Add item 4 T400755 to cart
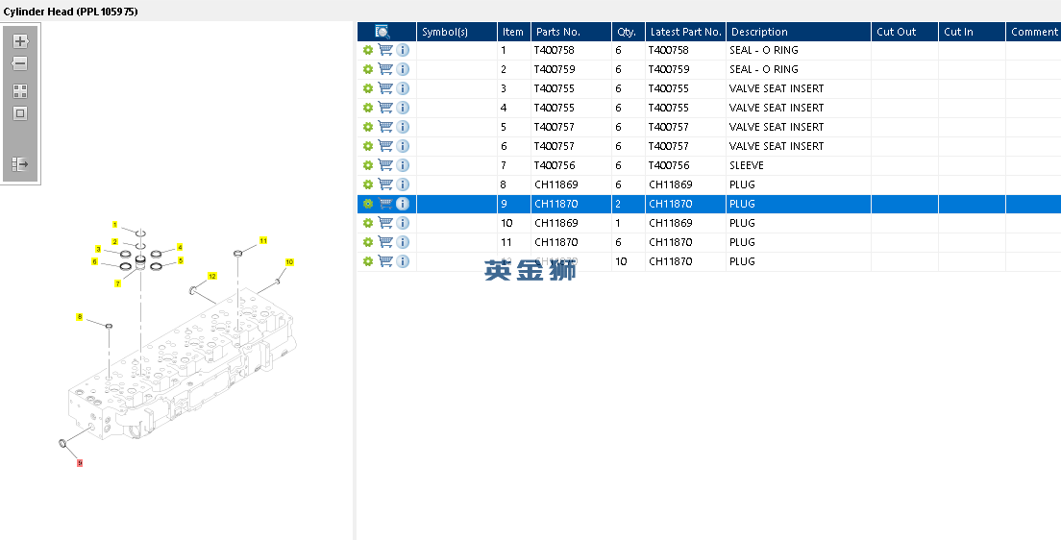This screenshot has height=540, width=1061. [385, 108]
